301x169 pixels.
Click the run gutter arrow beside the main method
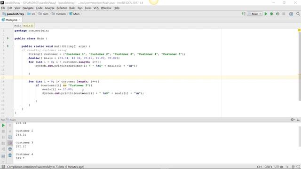point(8,46)
